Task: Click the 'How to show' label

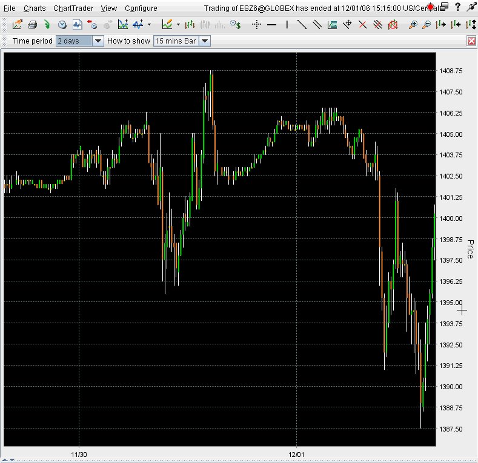Action: (x=128, y=41)
